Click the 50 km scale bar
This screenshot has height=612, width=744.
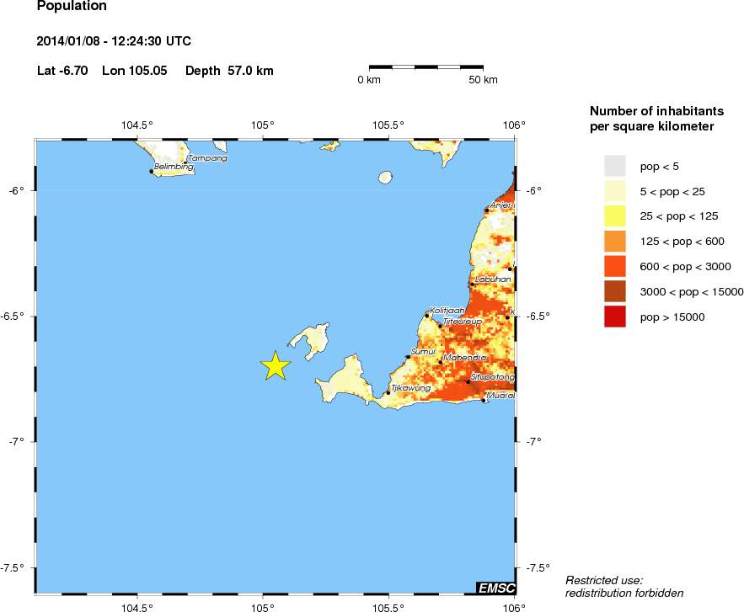426,66
